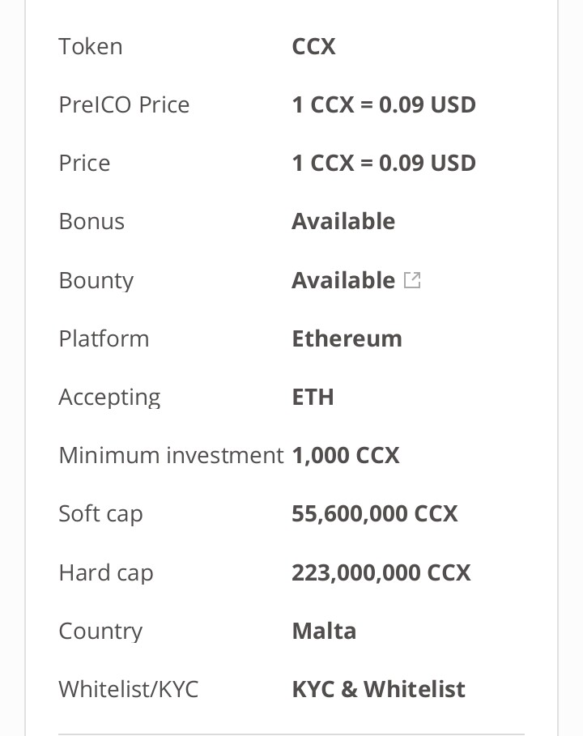Click the Platform label
The image size is (583, 736).
(104, 338)
